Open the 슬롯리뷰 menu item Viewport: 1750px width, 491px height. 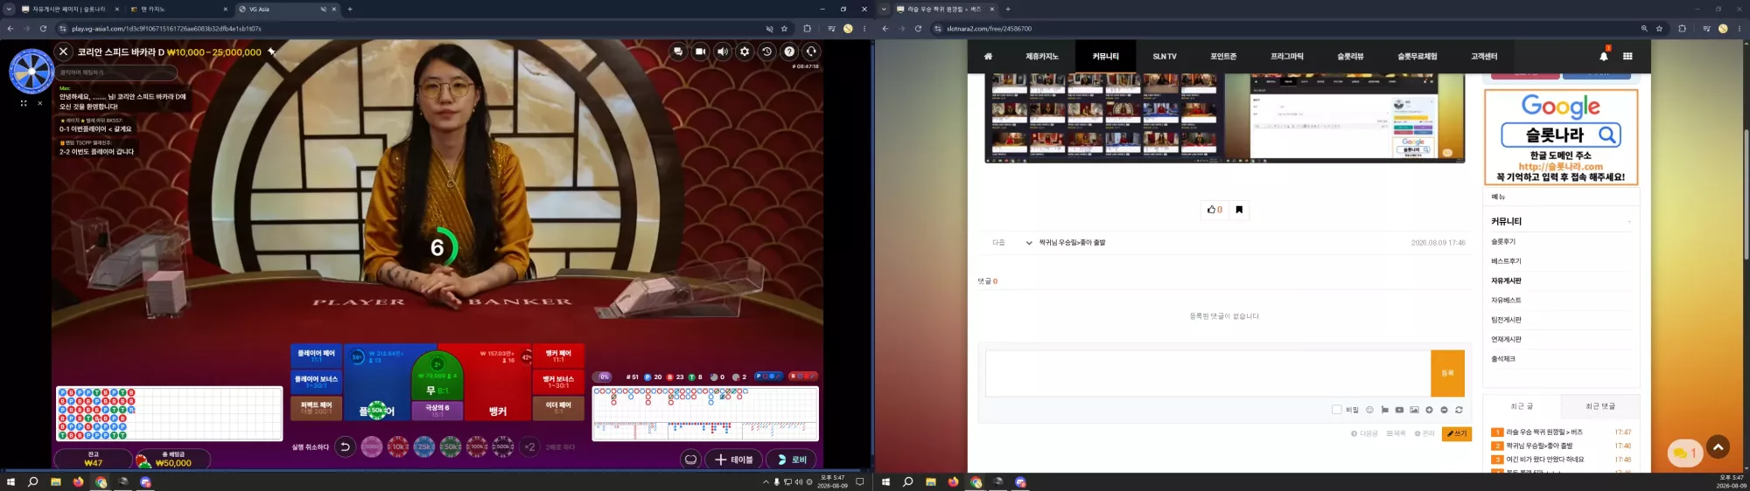click(x=1350, y=56)
